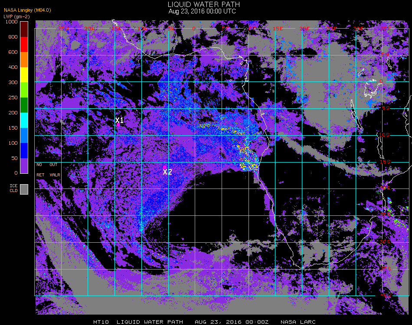This screenshot has width=412, height=325.
Task: Click the dark red 800-1000 legend swatch
Action: pyautogui.click(x=24, y=29)
